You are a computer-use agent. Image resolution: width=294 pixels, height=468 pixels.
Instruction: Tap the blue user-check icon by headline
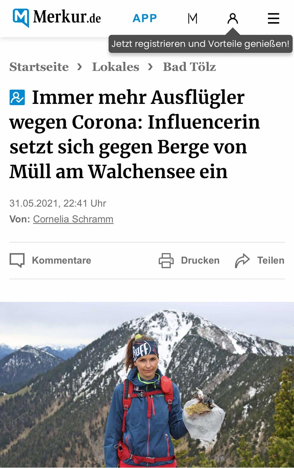(x=17, y=98)
